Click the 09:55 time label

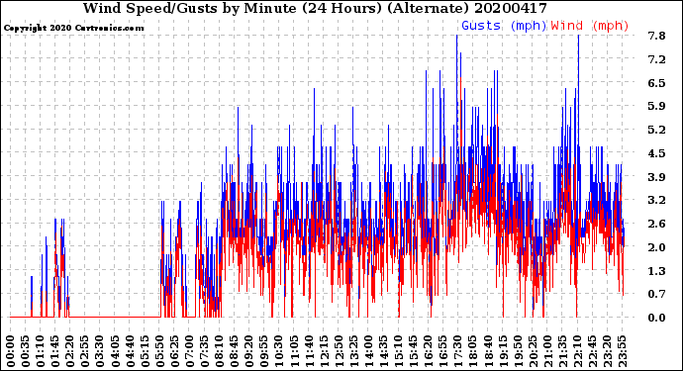(x=264, y=351)
